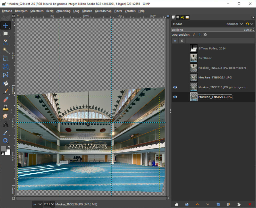Delete layer with the red X icon
Viewport: 256px width, 208px height.
tap(250, 204)
